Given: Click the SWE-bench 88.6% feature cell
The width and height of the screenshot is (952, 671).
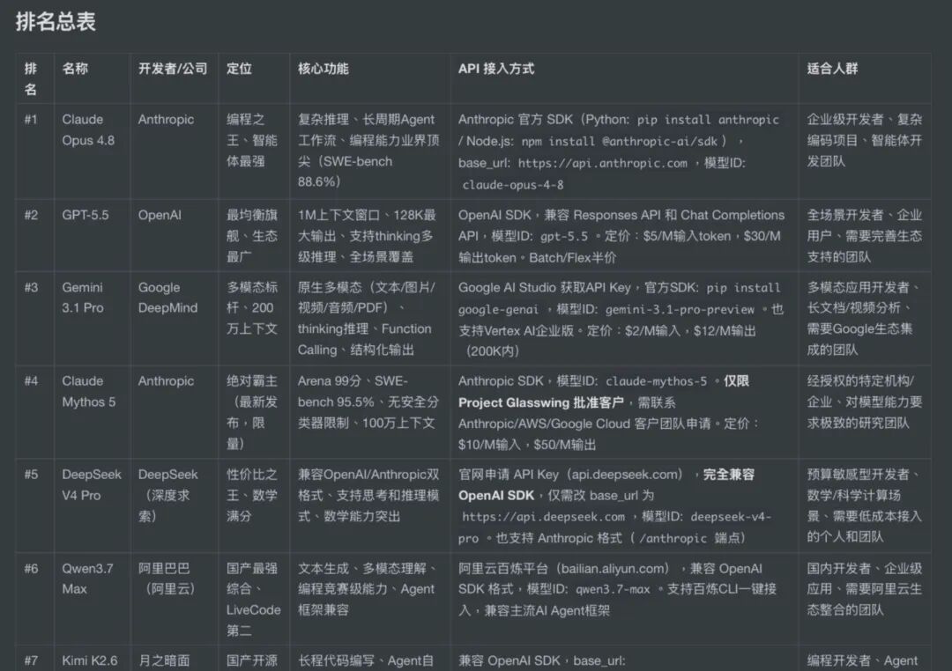Looking at the screenshot, I should 368,151.
